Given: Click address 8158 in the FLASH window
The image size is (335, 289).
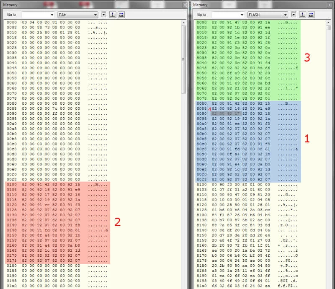Looking at the screenshot, I should pos(201,240).
